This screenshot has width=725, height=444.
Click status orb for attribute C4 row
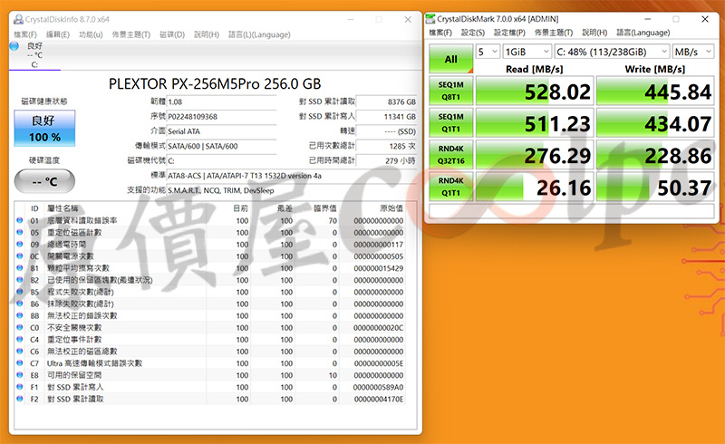point(19,340)
